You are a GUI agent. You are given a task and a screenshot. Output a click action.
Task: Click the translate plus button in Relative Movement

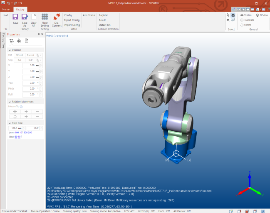pyautogui.click(x=26, y=111)
